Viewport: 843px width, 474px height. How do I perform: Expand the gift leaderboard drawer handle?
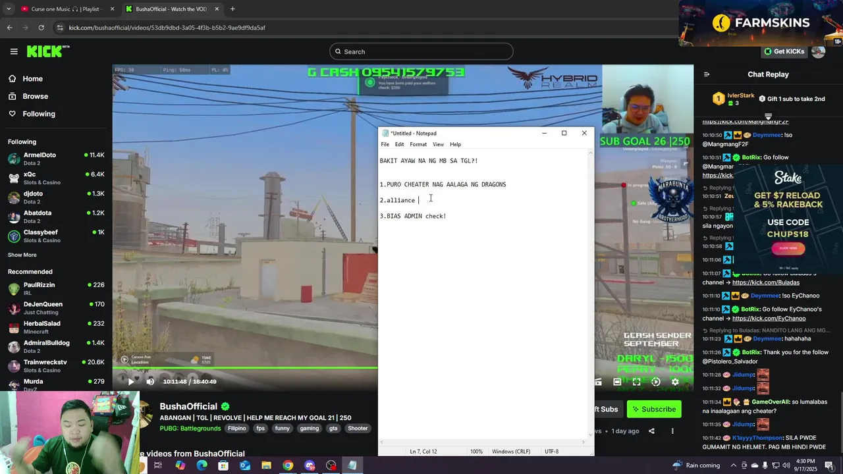768,116
